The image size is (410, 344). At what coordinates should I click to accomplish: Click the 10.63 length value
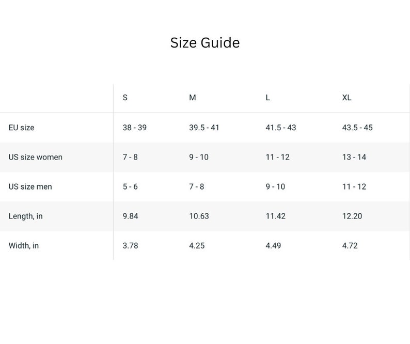tap(199, 216)
